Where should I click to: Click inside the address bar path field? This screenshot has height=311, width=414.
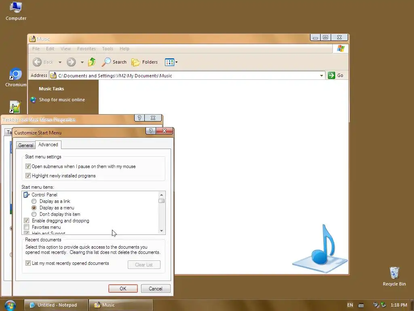click(187, 76)
